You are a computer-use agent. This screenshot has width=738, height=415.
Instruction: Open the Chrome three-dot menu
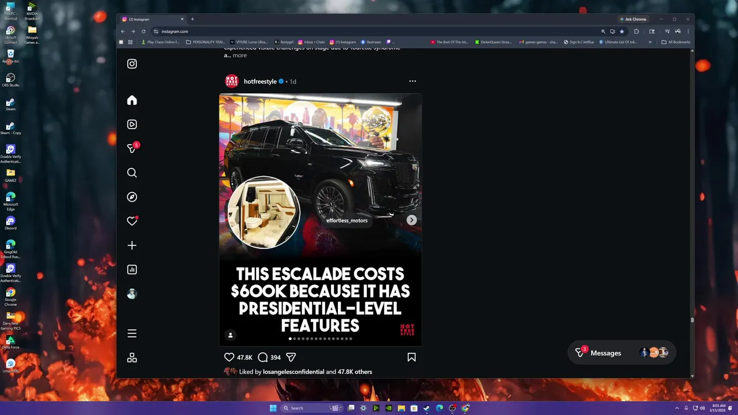(x=688, y=32)
